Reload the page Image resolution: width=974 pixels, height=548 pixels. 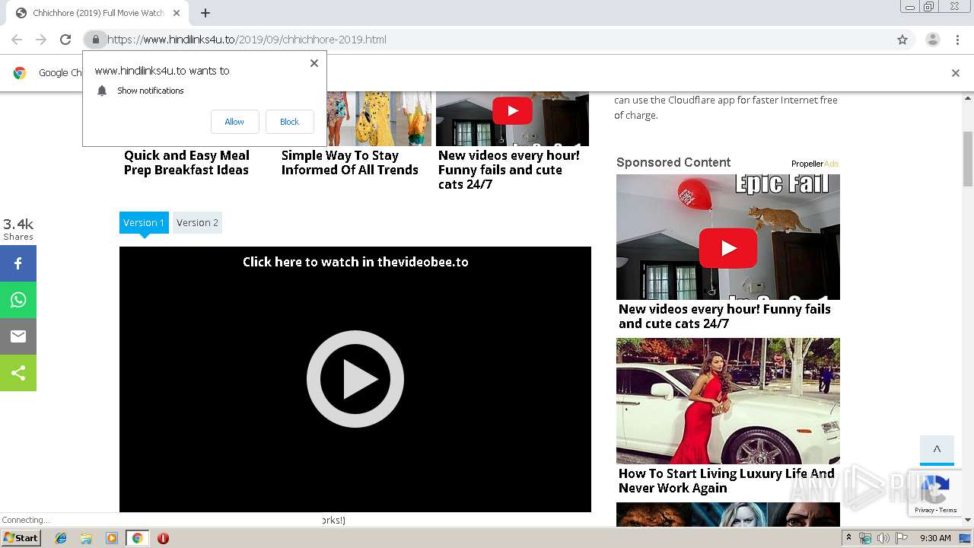65,40
